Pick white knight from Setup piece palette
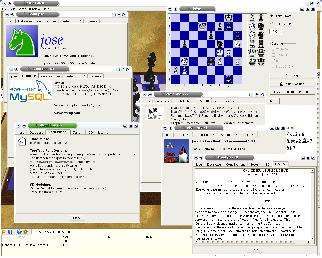This screenshot has width=322, height=258. point(252,26)
